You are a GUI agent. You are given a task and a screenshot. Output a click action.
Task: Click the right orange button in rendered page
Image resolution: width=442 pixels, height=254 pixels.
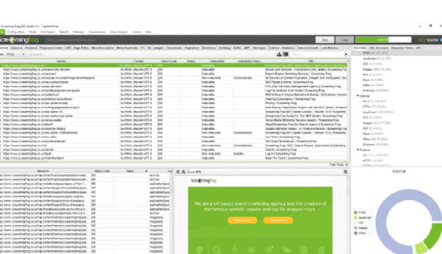[x=278, y=220]
